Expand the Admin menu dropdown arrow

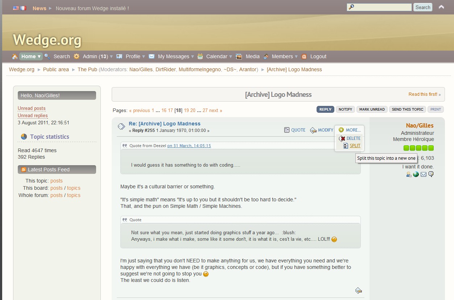pyautogui.click(x=111, y=56)
